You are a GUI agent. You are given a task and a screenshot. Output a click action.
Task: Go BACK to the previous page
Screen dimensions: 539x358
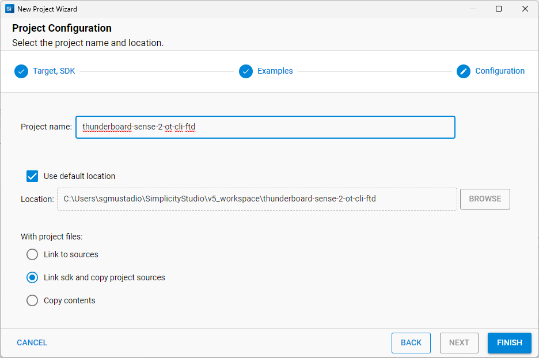point(411,342)
